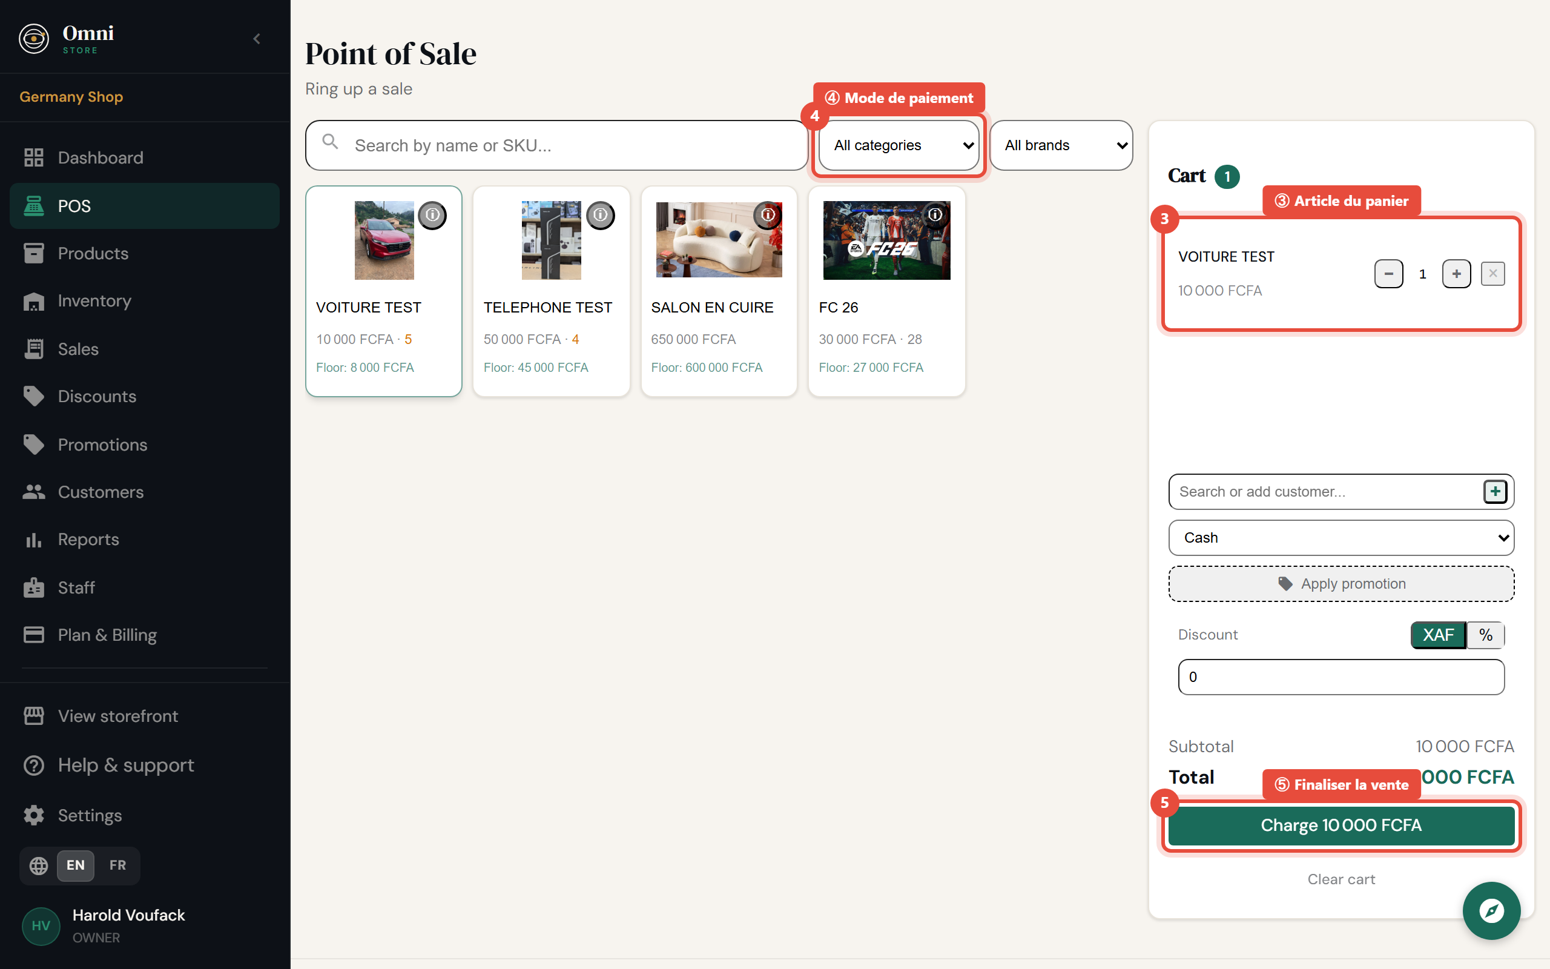Click the 30 000 FCFA · 28 price line
Screen dimensions: 1550x969
[x=871, y=340]
